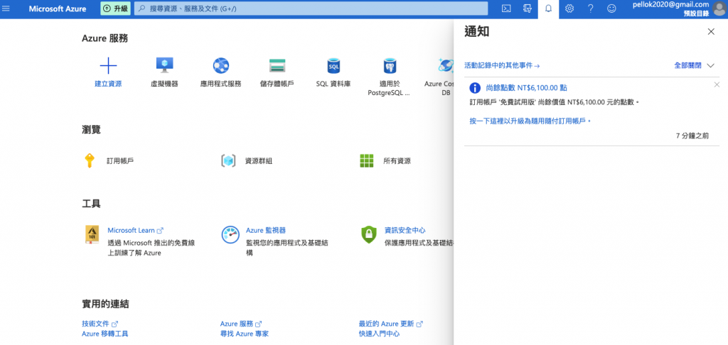Click the 訂用帳戶 '免費試用版' notification description
The image size is (728, 345).
coord(555,102)
